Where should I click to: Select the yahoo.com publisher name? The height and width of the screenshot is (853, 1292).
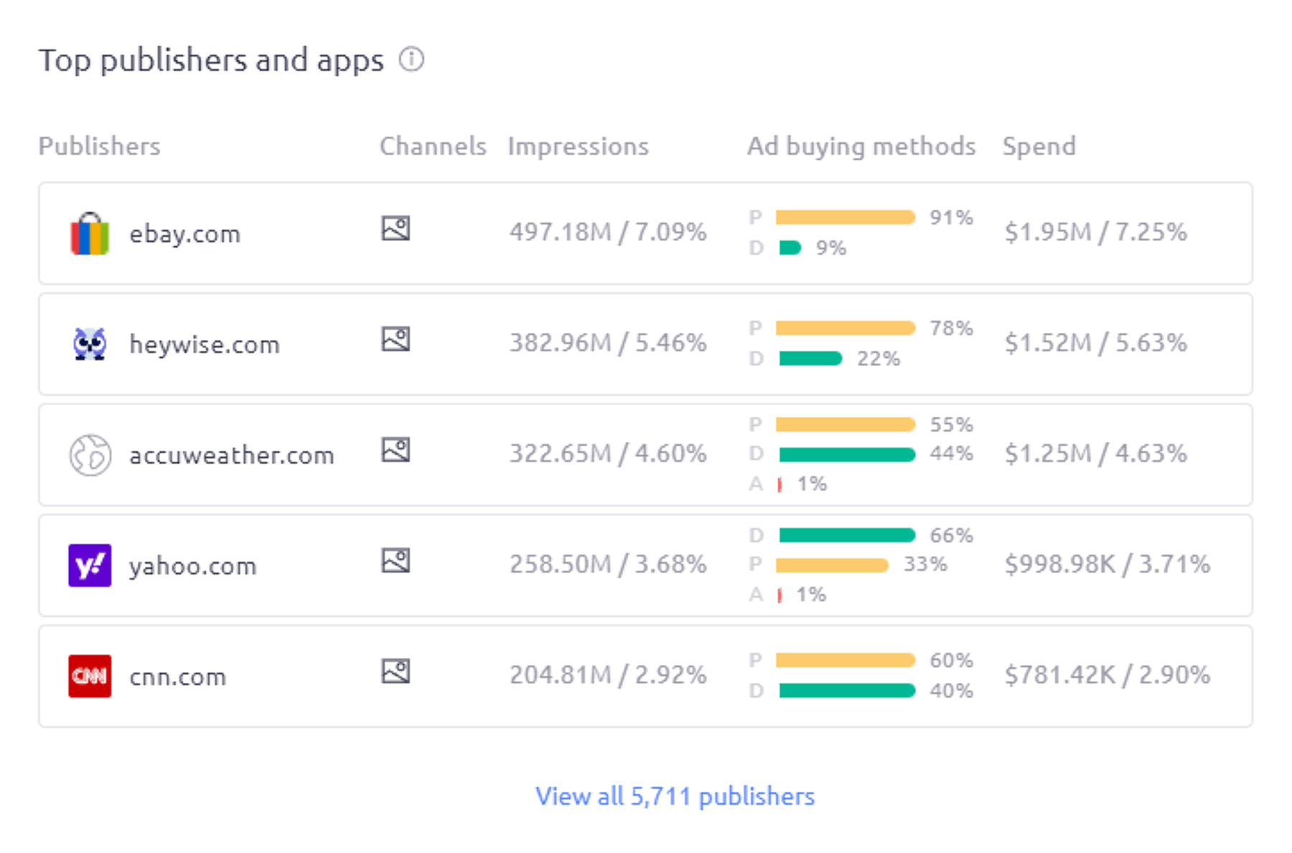tap(192, 566)
